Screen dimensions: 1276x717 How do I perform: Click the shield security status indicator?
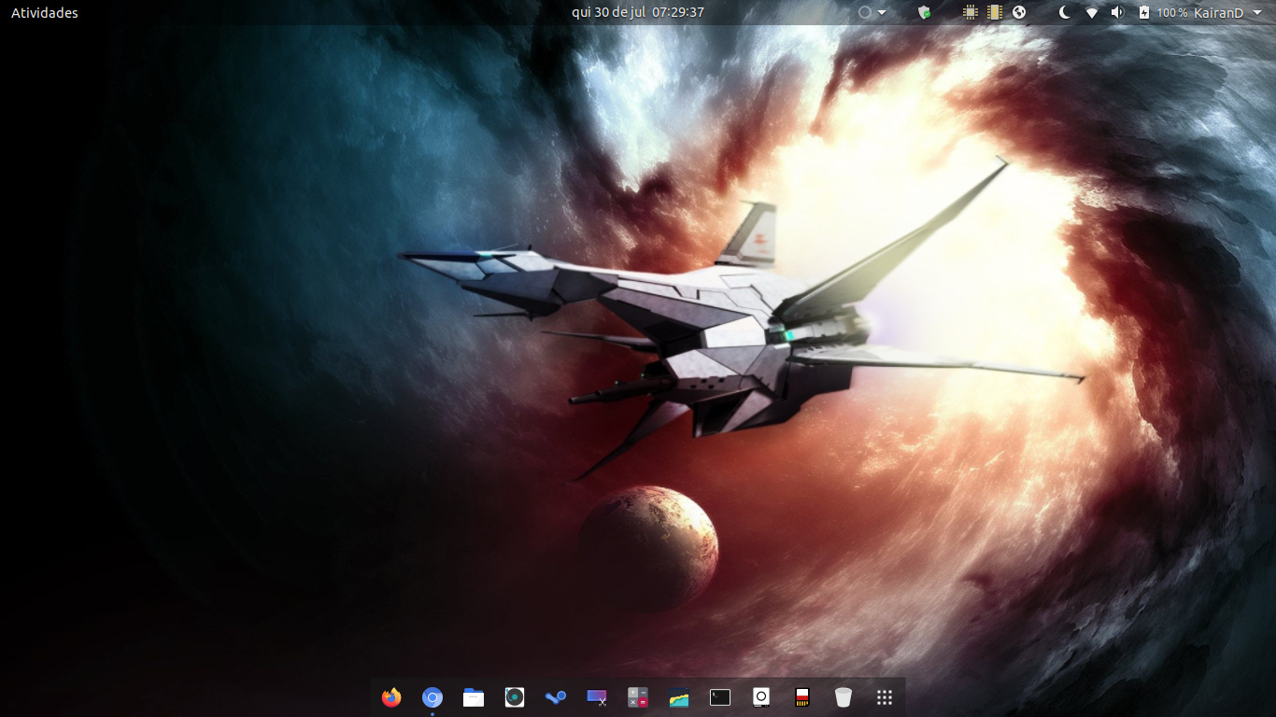tap(925, 13)
